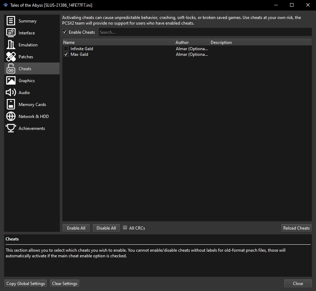Image resolution: width=316 pixels, height=291 pixels.
Task: Sort cheats by Author column header
Action: [x=192, y=42]
